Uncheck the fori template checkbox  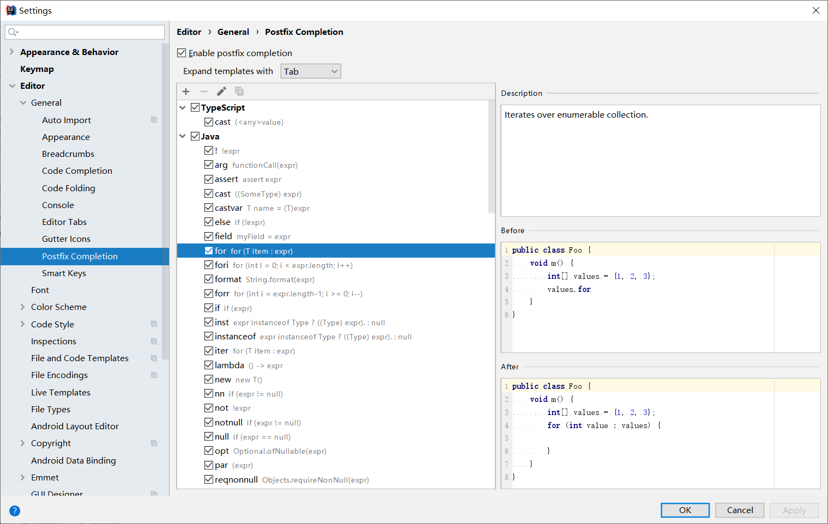pos(209,265)
